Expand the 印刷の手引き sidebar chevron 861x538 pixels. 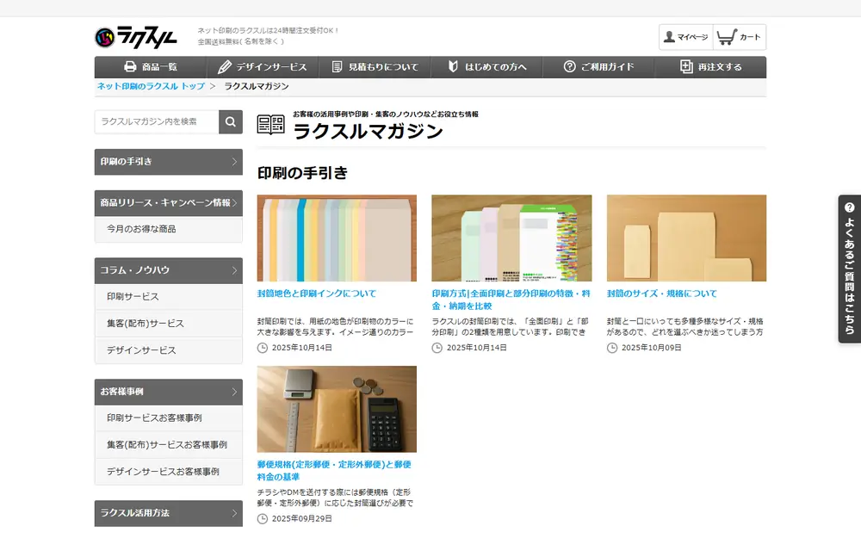click(234, 162)
